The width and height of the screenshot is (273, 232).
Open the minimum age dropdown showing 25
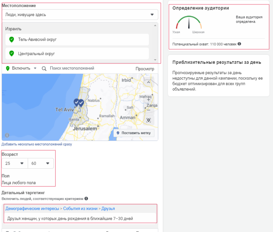(x=15, y=163)
